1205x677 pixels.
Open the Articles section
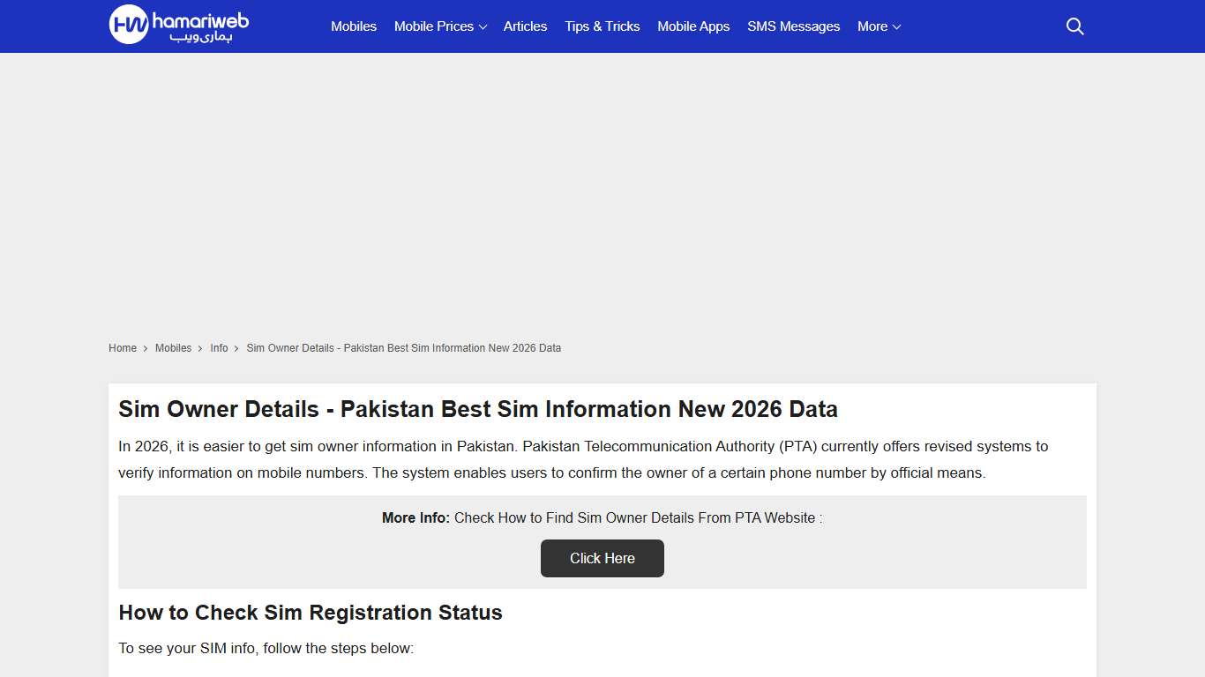(x=525, y=26)
